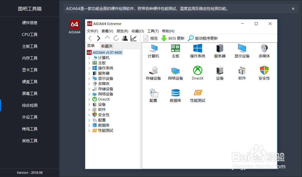Open 内存工具 in the toolbox sidebar
Image resolution: width=302 pixels, height=177 pixels.
tap(30, 58)
